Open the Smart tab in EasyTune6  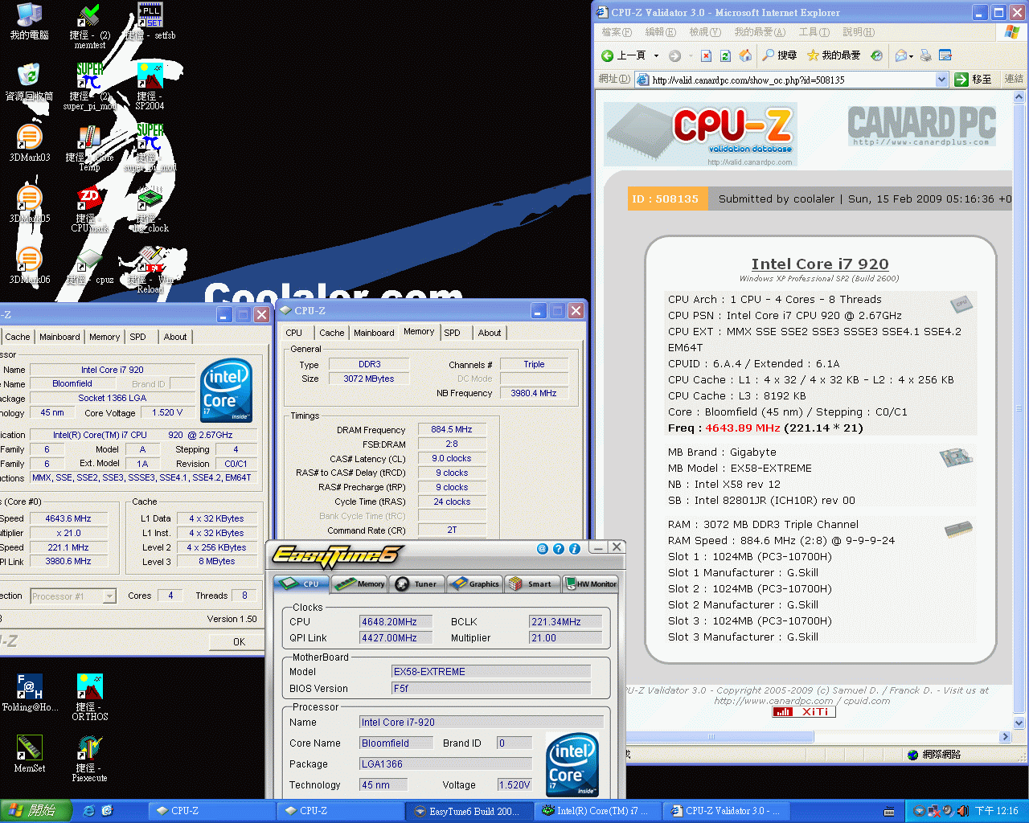[532, 584]
